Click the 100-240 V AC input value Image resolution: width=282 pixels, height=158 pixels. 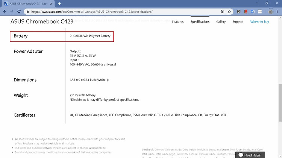(x=93, y=64)
